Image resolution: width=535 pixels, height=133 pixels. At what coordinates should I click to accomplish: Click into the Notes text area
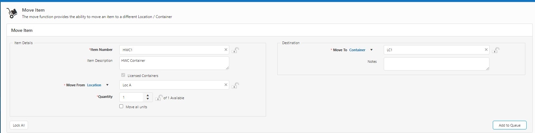tap(436, 64)
